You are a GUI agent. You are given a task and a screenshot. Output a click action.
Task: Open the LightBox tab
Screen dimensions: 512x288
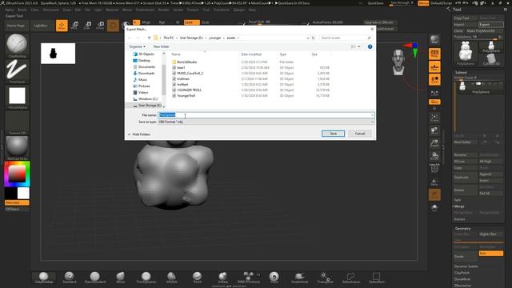(41, 26)
